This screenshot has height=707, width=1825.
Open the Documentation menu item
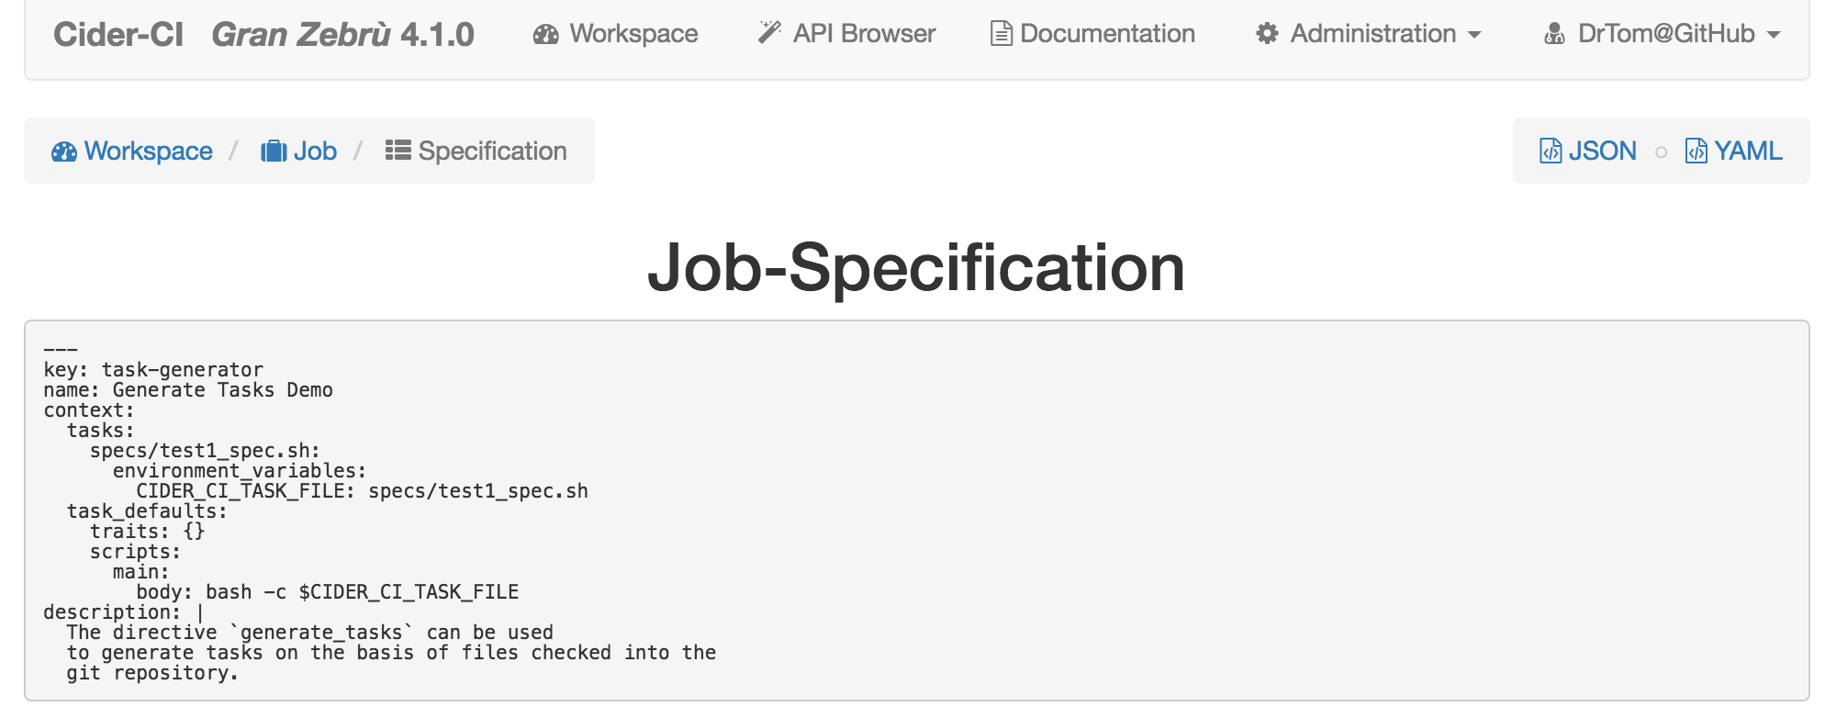(1093, 34)
